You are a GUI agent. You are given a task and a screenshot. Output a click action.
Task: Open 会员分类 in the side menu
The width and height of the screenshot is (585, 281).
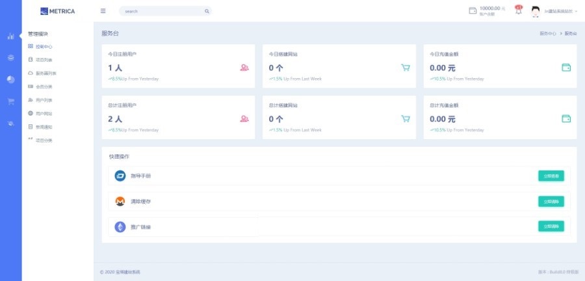(44, 87)
